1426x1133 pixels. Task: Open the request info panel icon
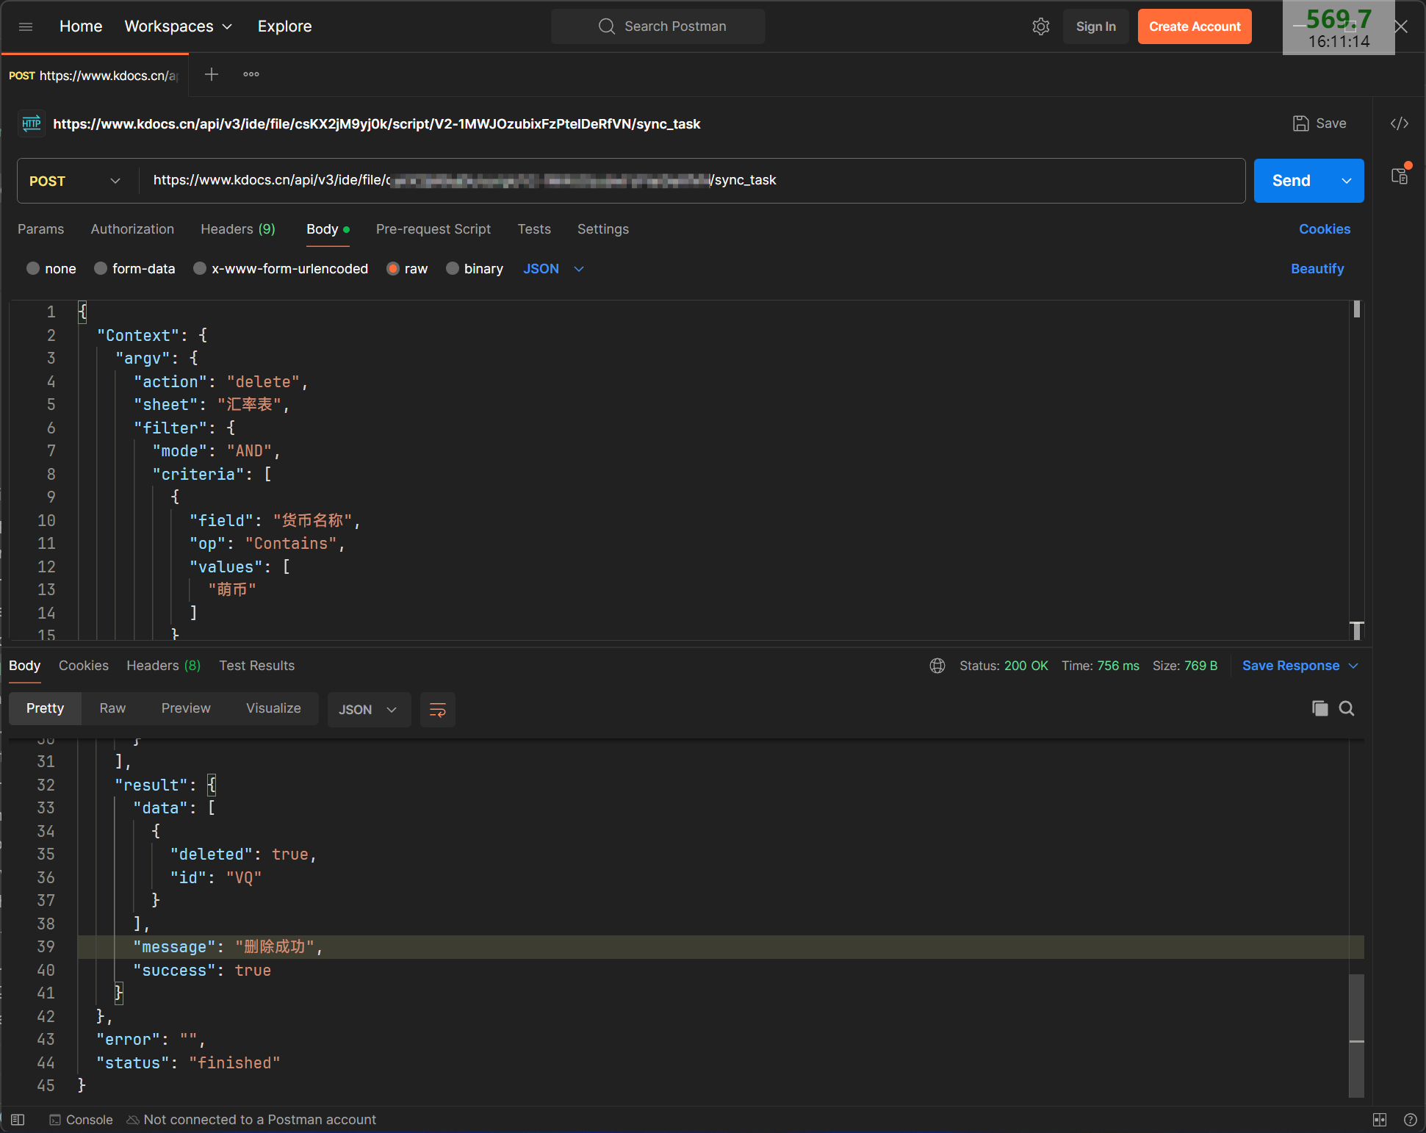click(1400, 176)
